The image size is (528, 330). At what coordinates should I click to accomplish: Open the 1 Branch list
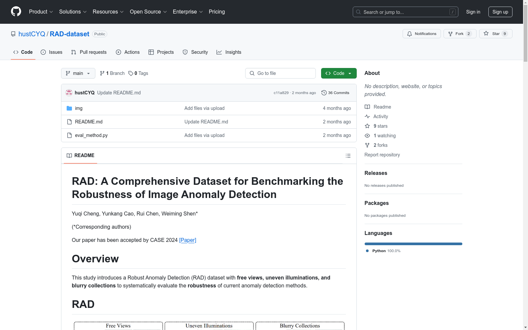[x=112, y=73]
